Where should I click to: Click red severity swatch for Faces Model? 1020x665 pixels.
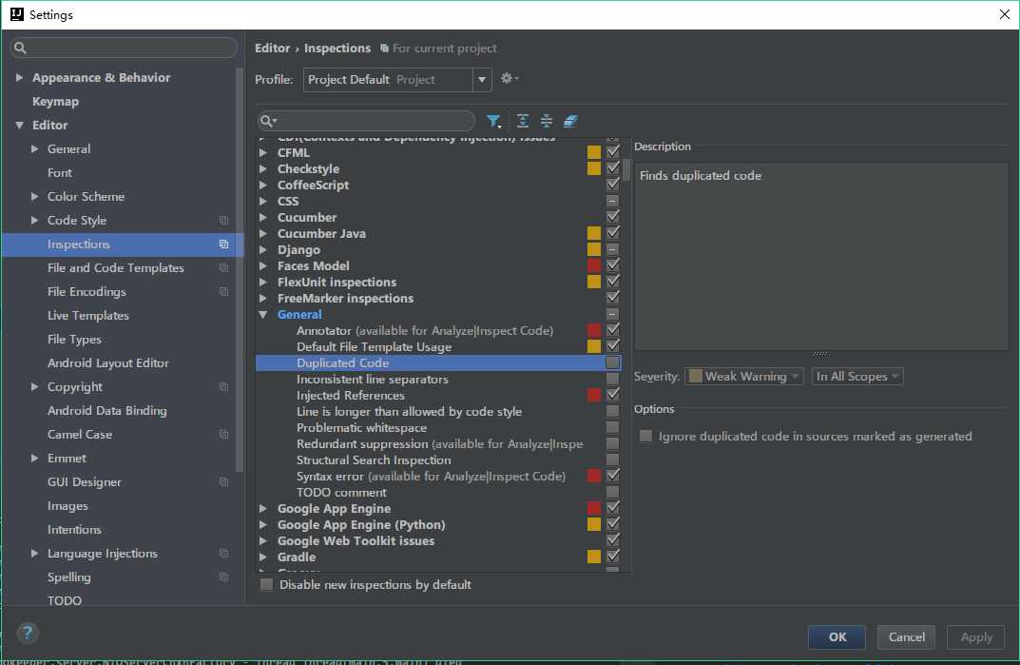[594, 265]
